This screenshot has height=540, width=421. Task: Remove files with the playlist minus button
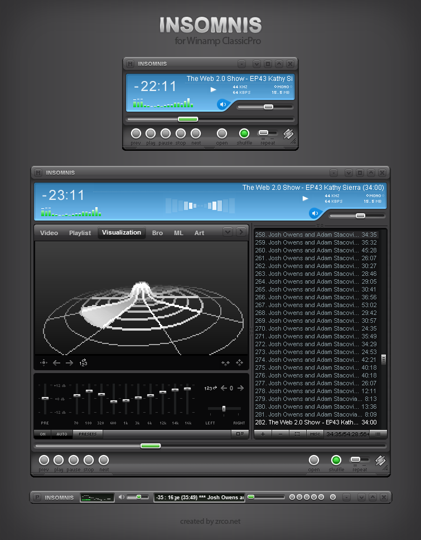coord(280,434)
